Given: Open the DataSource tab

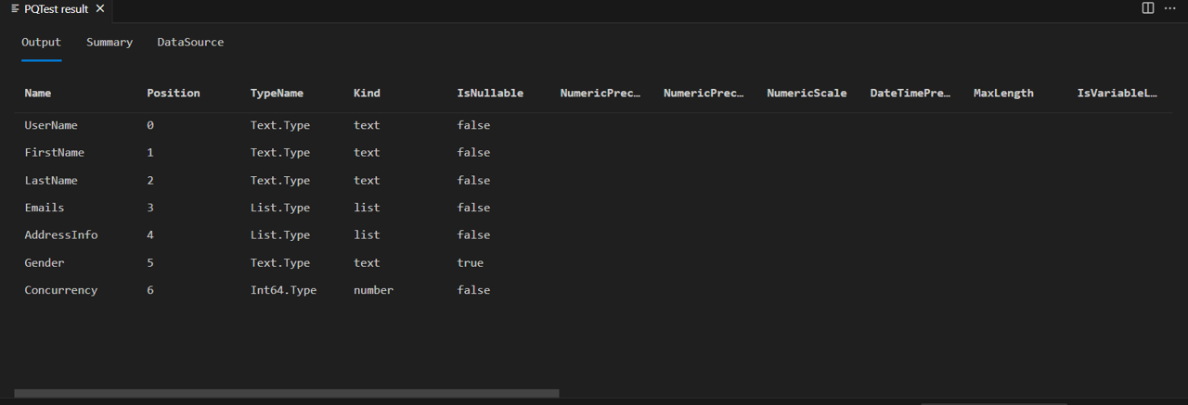Looking at the screenshot, I should (x=190, y=42).
